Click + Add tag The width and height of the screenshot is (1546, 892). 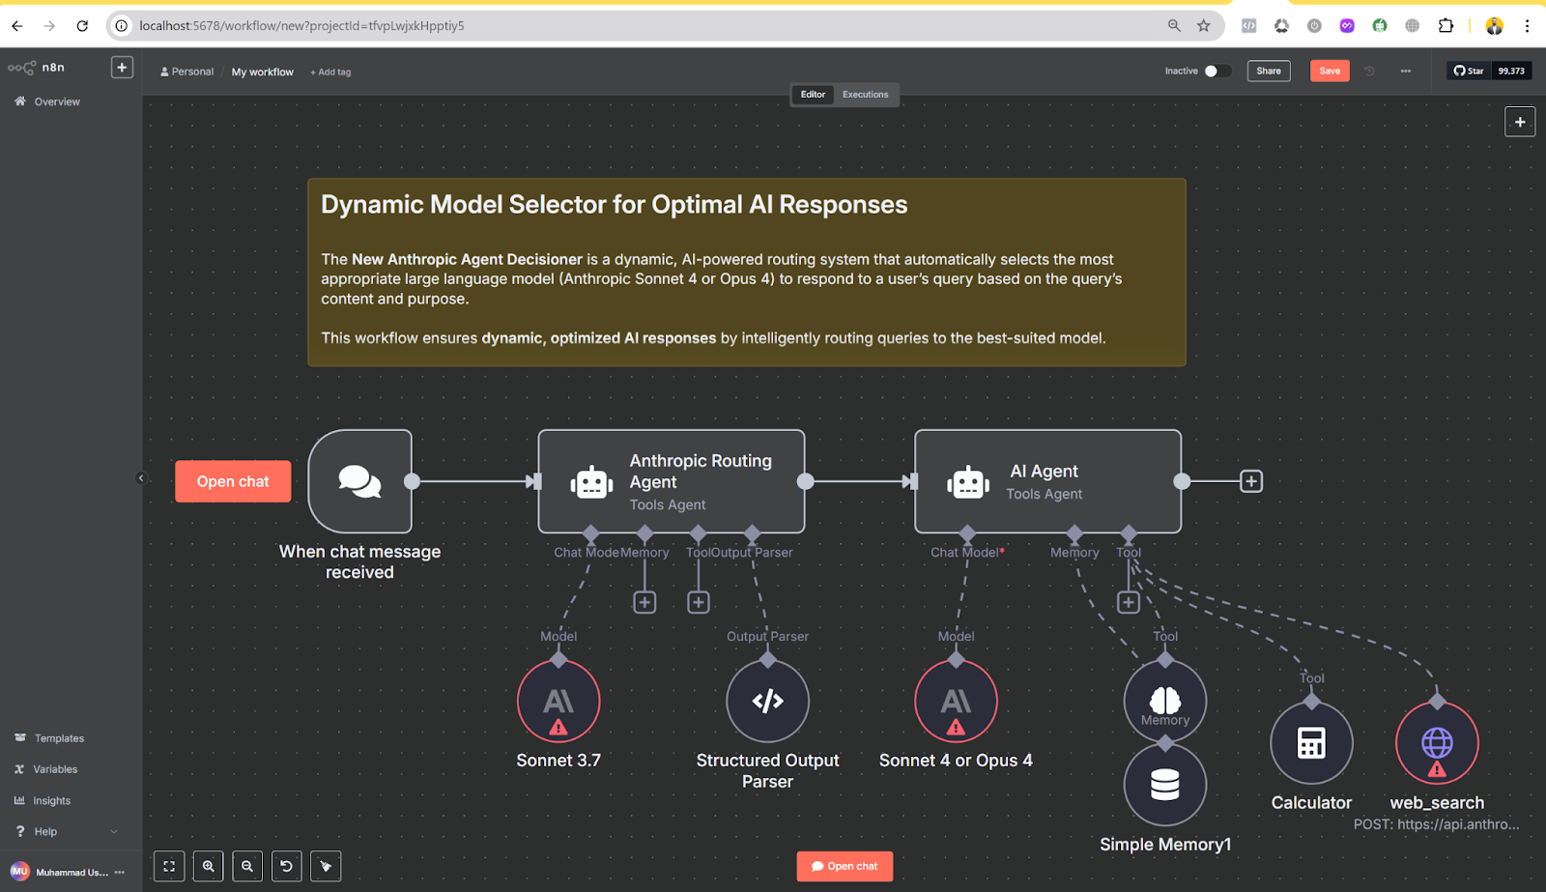click(x=330, y=72)
